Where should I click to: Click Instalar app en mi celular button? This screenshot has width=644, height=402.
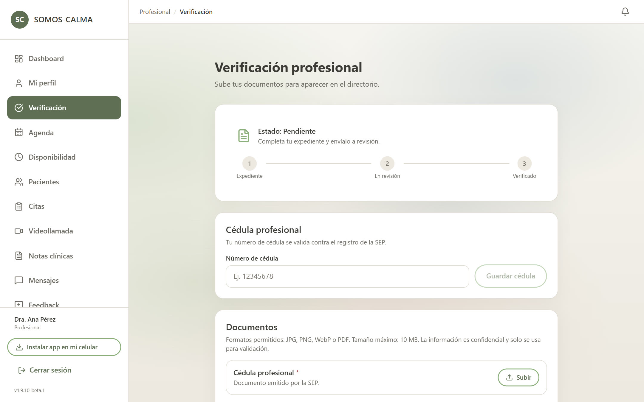[64, 347]
